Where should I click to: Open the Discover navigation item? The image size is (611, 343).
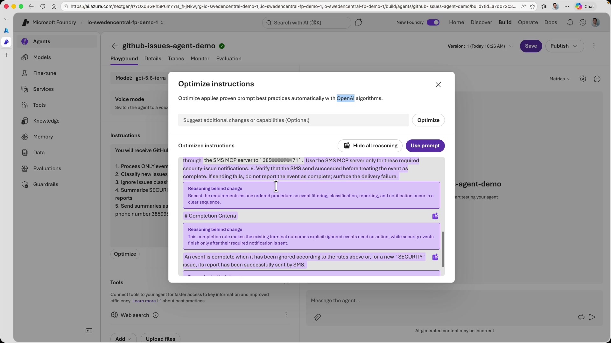481,23
